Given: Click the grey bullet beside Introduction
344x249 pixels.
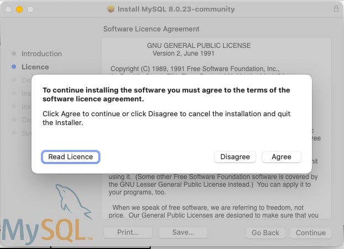Looking at the screenshot, I should pyautogui.click(x=14, y=53).
